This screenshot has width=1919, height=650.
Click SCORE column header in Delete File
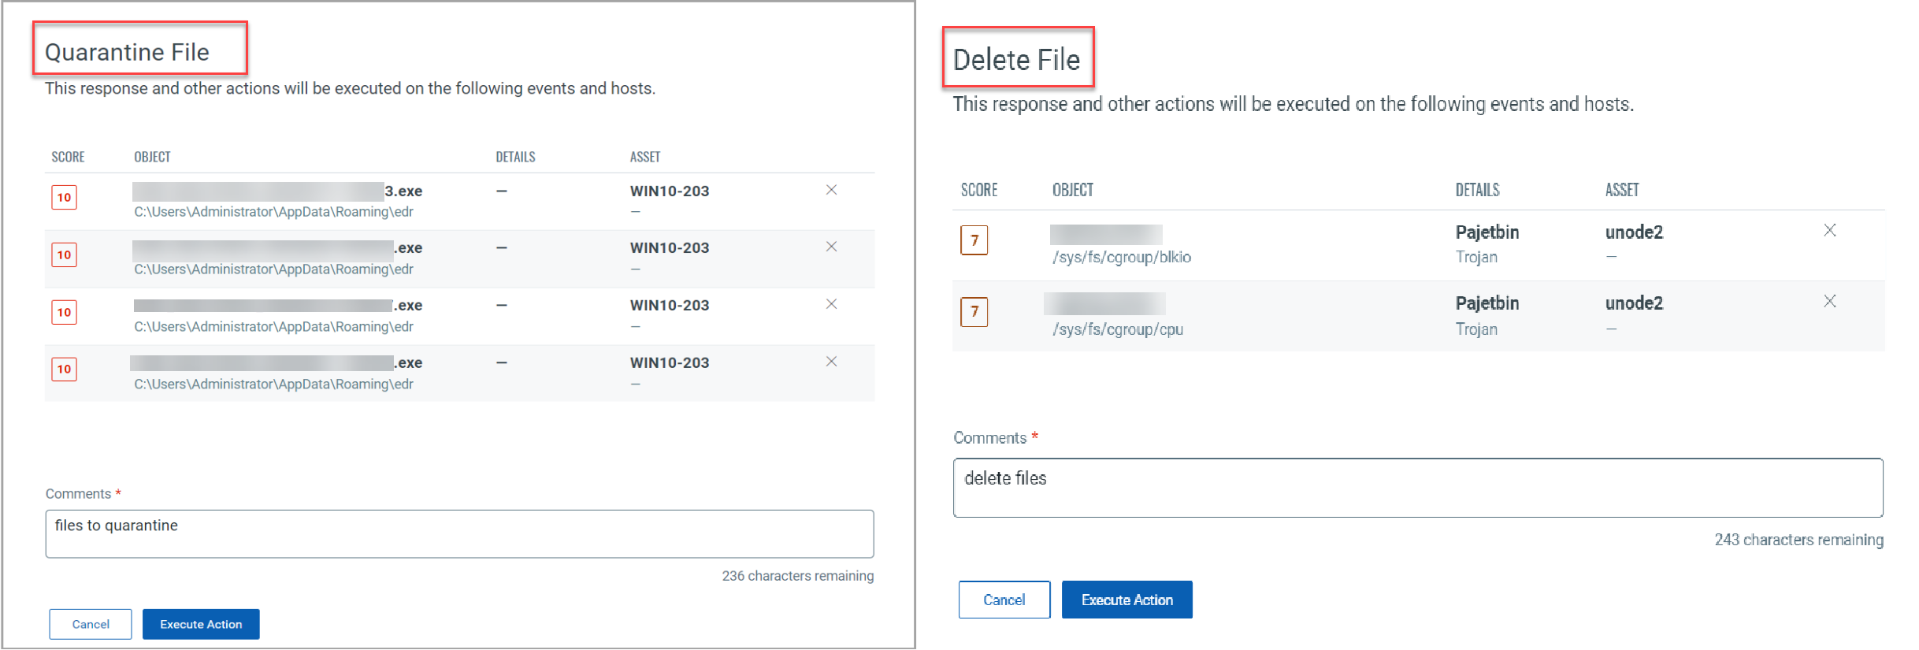click(x=979, y=190)
